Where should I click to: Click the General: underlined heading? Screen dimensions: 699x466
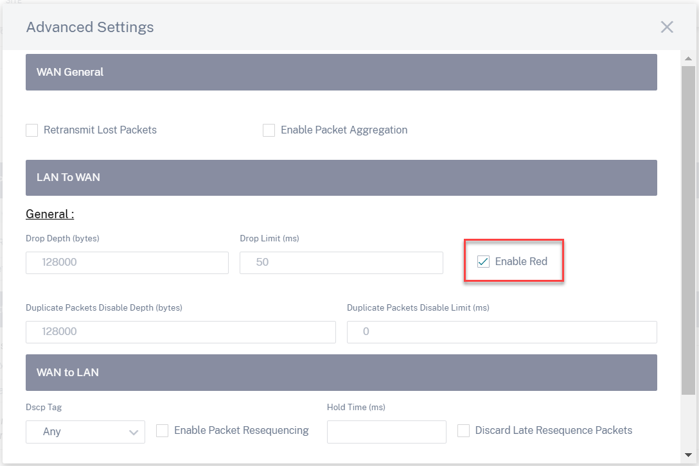pyautogui.click(x=50, y=214)
